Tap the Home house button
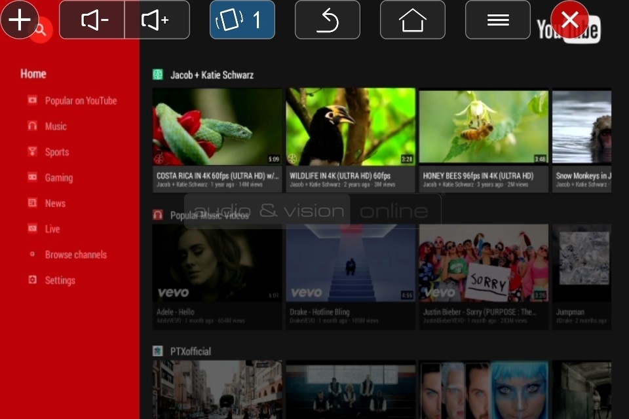The image size is (629, 419). 412,20
